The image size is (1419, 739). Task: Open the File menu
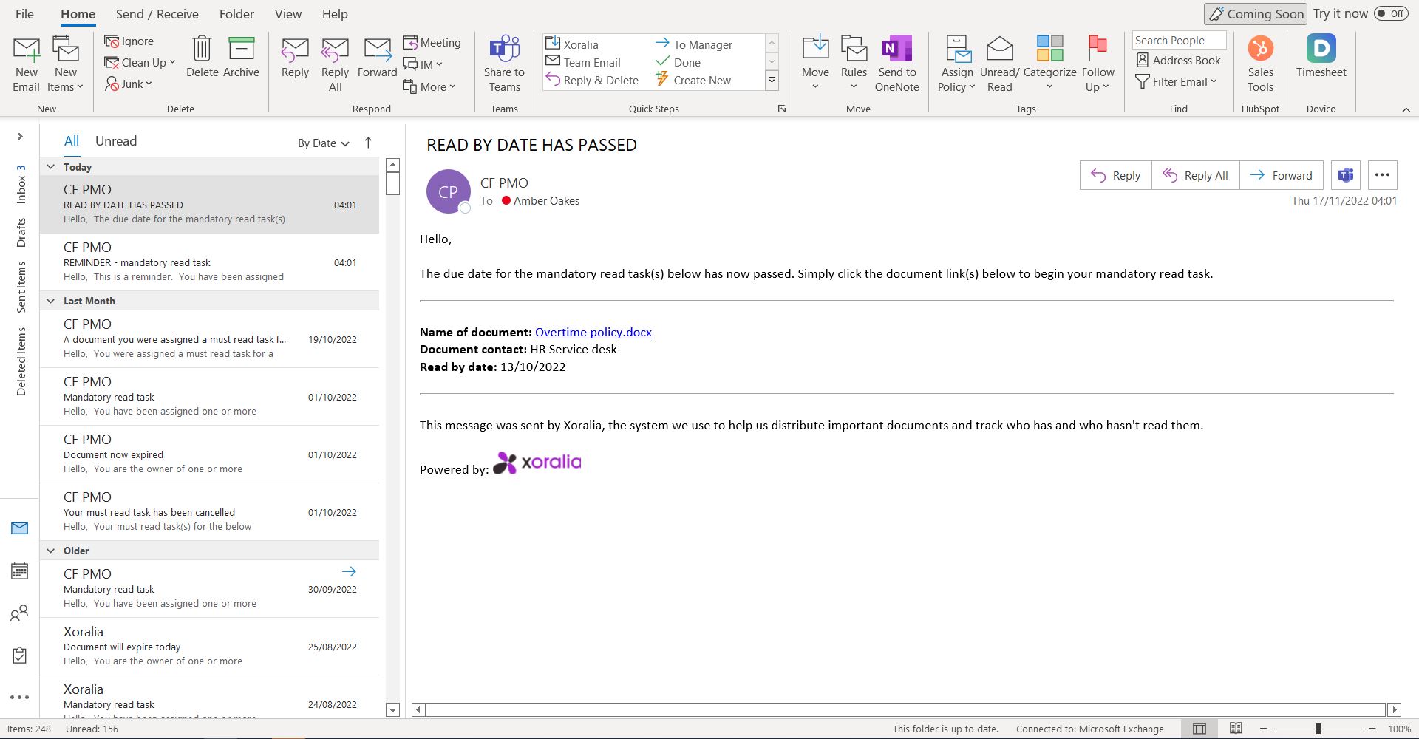[x=24, y=14]
